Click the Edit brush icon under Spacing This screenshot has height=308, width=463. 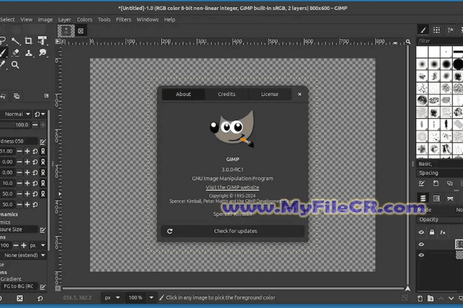422,184
